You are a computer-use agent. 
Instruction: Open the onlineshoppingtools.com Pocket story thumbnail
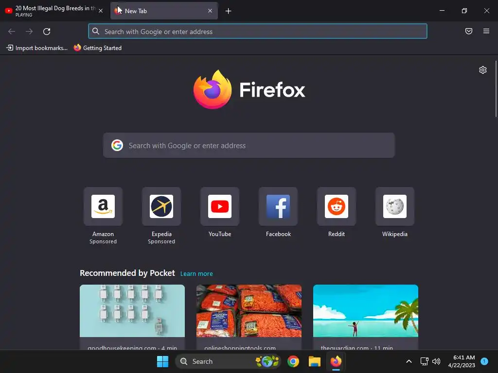click(x=249, y=311)
